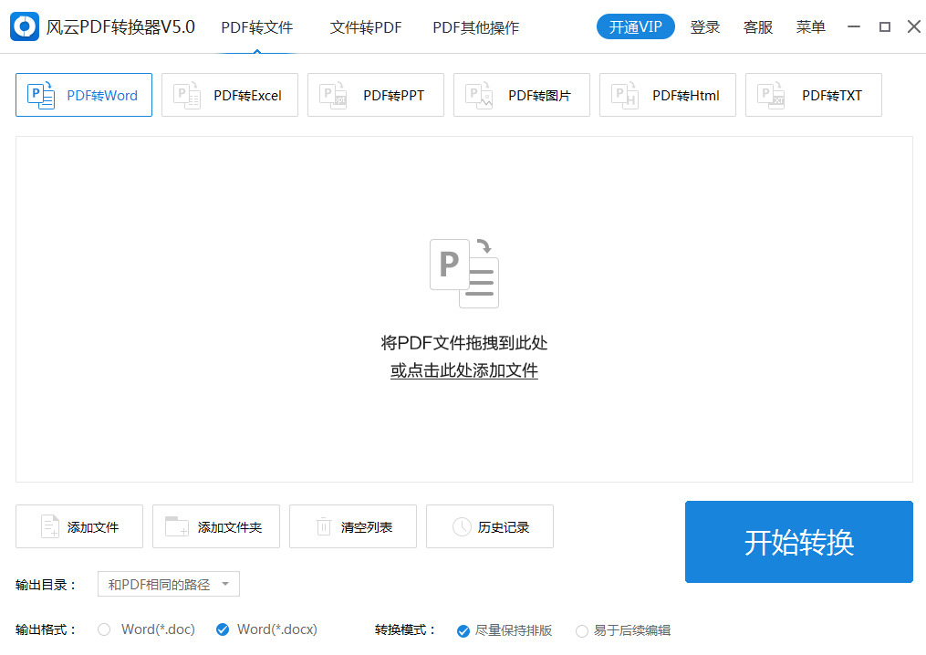
Task: Click the 历史记录 clock icon
Action: coord(462,526)
